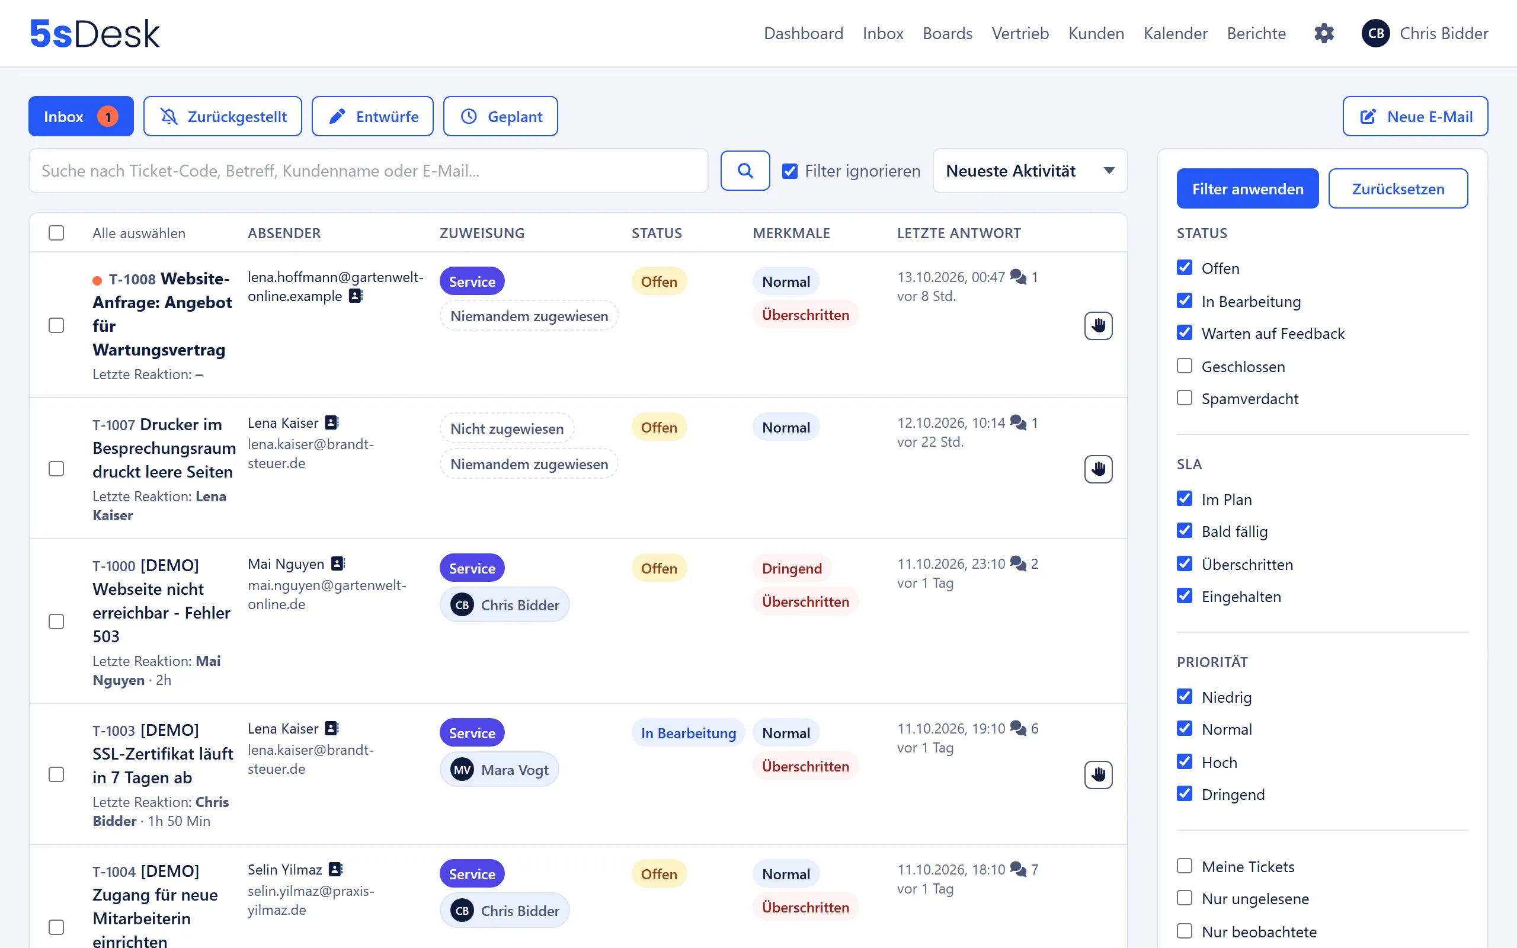The height and width of the screenshot is (948, 1517).
Task: Click replies icon for T-1004 row
Action: pyautogui.click(x=1018, y=869)
